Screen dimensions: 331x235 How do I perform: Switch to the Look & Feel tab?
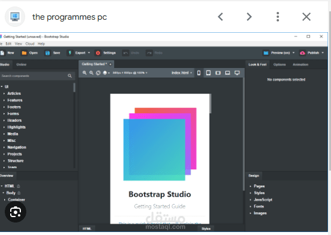(x=258, y=64)
